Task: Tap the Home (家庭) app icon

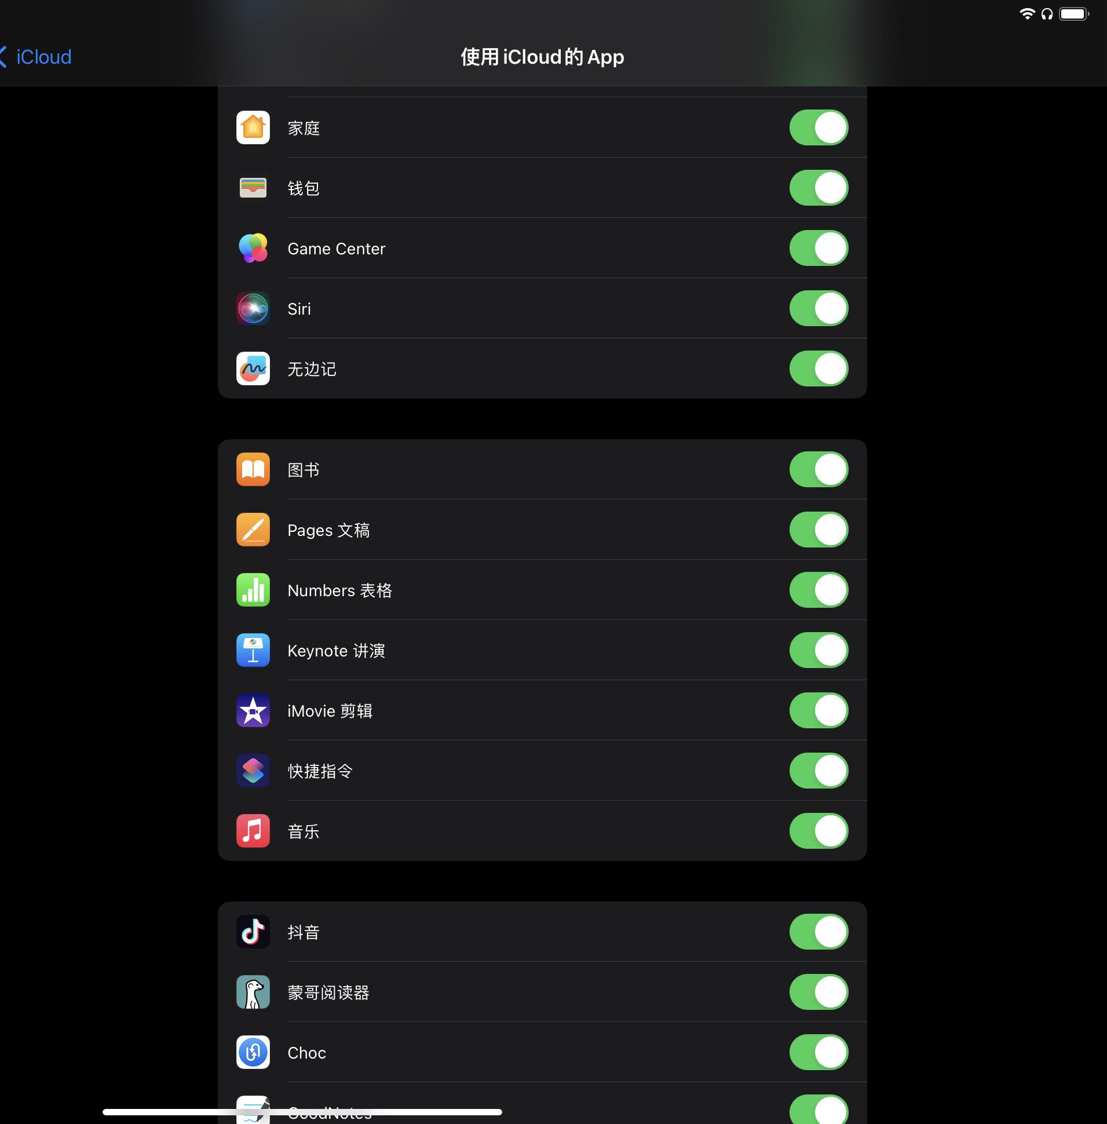Action: pos(253,127)
